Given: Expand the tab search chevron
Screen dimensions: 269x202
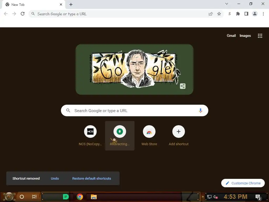Looking at the screenshot, I should click(227, 4).
